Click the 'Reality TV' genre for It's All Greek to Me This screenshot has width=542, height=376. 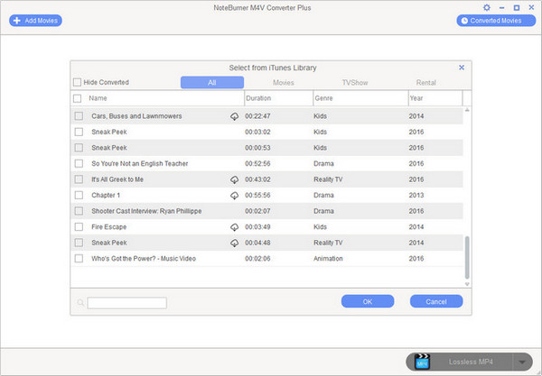pos(328,179)
